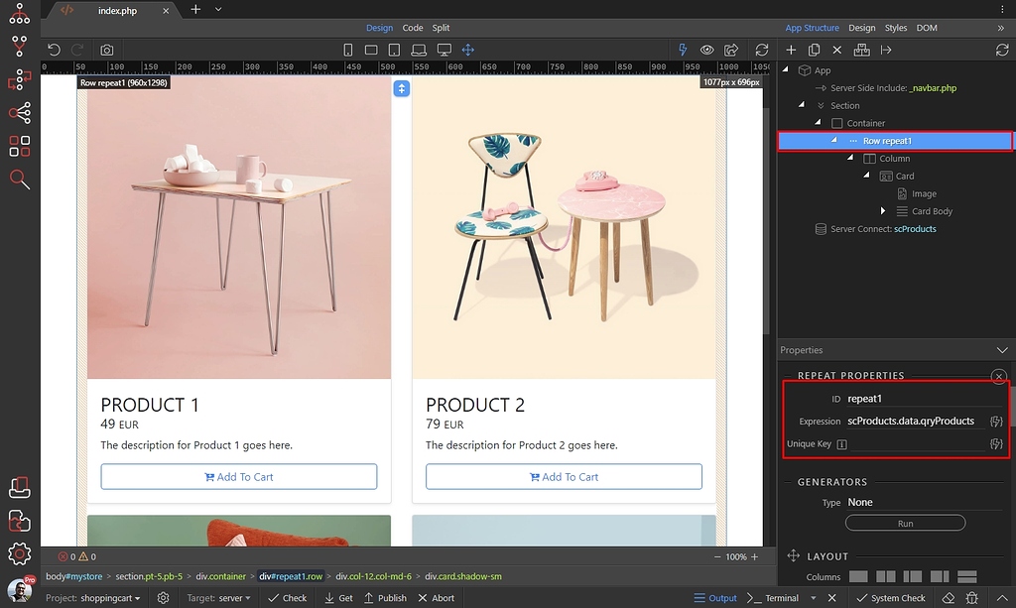Viewport: 1016px width, 608px height.
Task: Select the fit-to-width move arrows icon
Action: coord(468,50)
